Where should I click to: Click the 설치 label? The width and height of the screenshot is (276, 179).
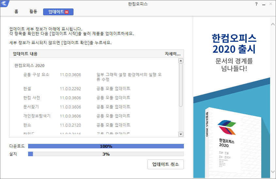coord(13,154)
